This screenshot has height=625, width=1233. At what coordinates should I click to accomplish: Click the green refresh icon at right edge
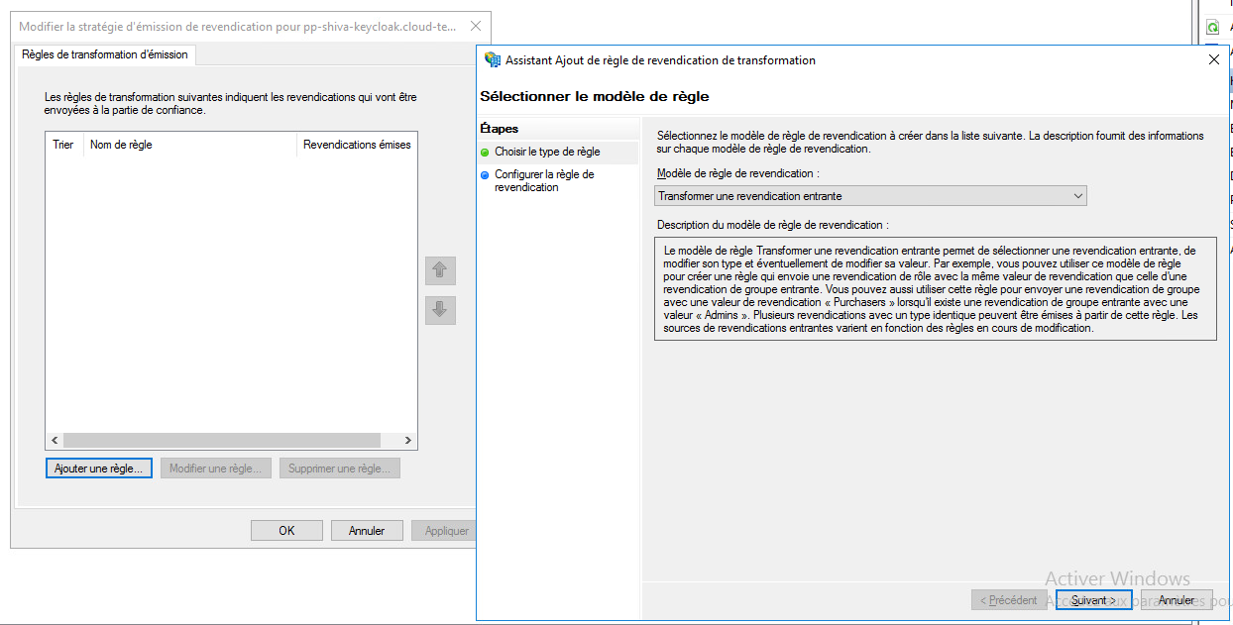click(x=1212, y=28)
